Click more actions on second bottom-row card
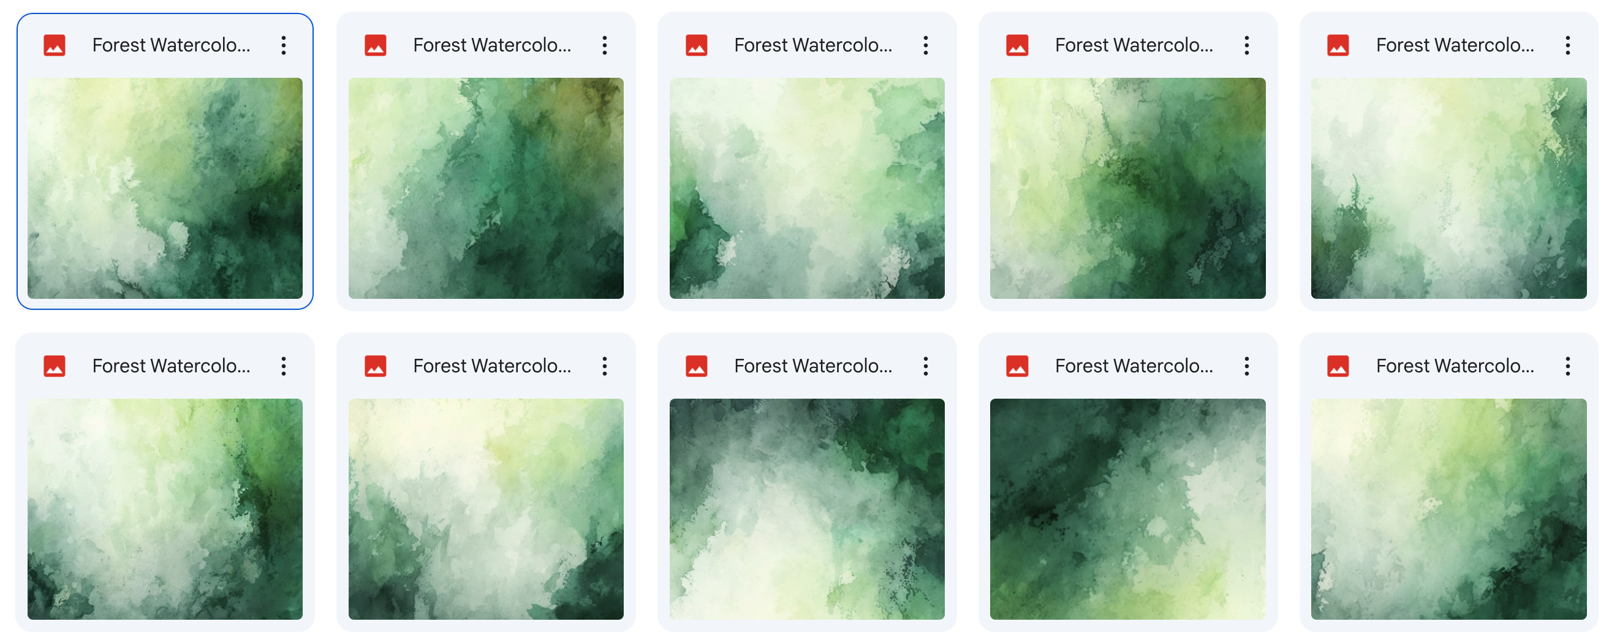This screenshot has width=1609, height=643. (605, 366)
